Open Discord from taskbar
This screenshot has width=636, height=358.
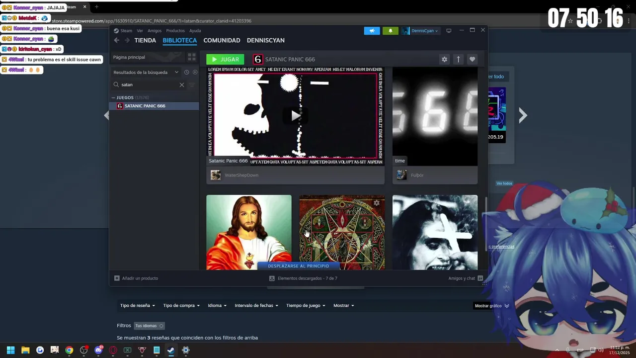pos(98,350)
